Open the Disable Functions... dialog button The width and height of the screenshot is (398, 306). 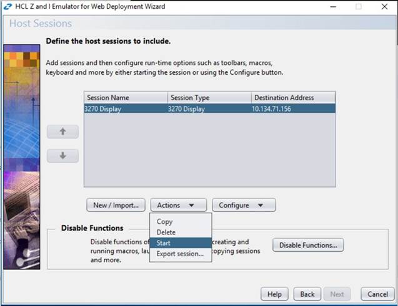pos(308,245)
